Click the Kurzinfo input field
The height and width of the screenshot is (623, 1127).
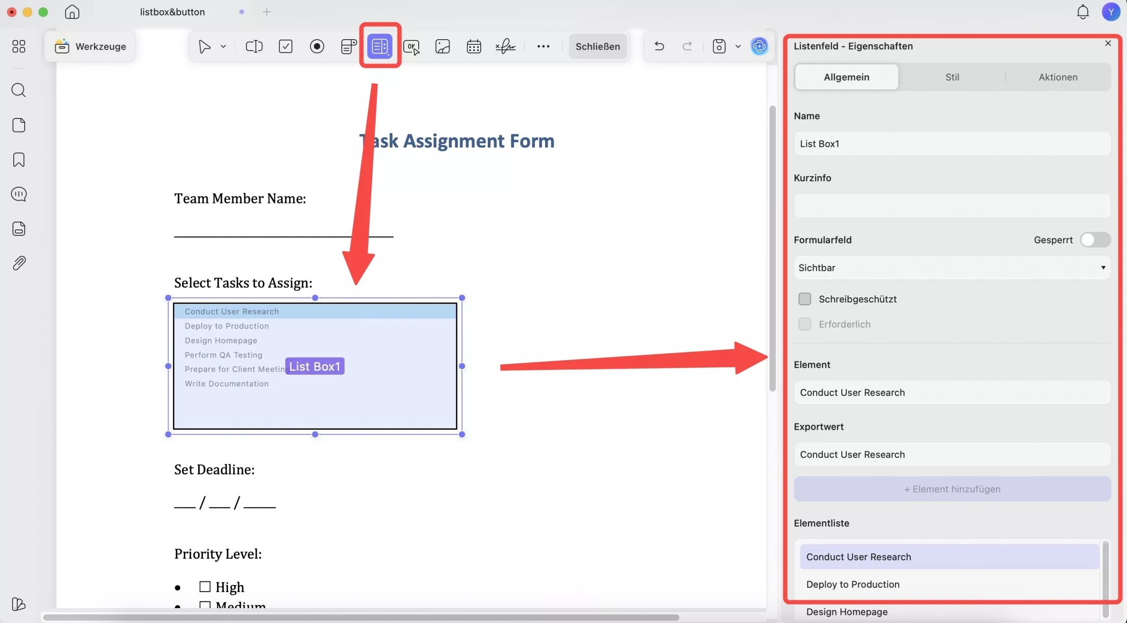(x=952, y=206)
